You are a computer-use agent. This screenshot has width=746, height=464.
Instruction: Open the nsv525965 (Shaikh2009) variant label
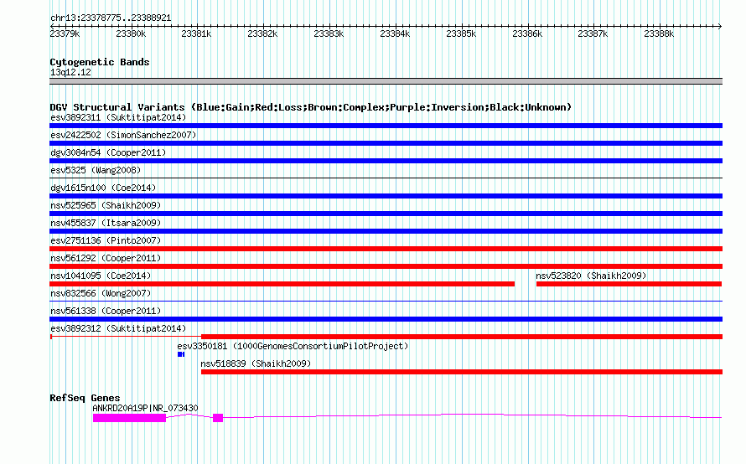point(106,205)
